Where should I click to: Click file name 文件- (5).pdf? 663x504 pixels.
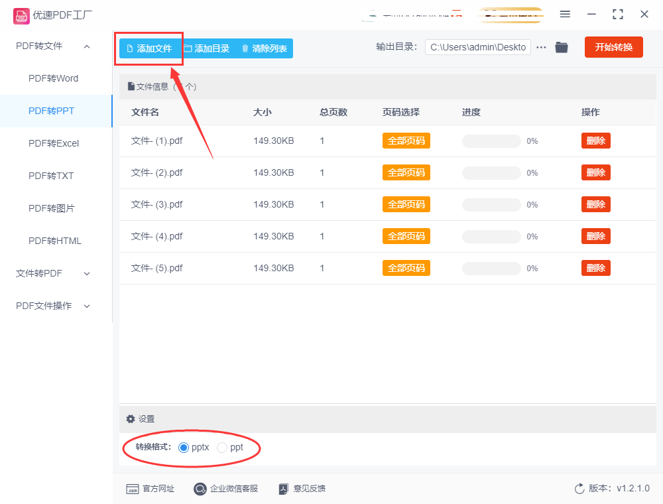(157, 268)
